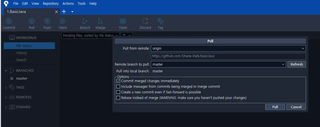
Task: Click the BRANCHES icon in sidebar
Action: 12,71
